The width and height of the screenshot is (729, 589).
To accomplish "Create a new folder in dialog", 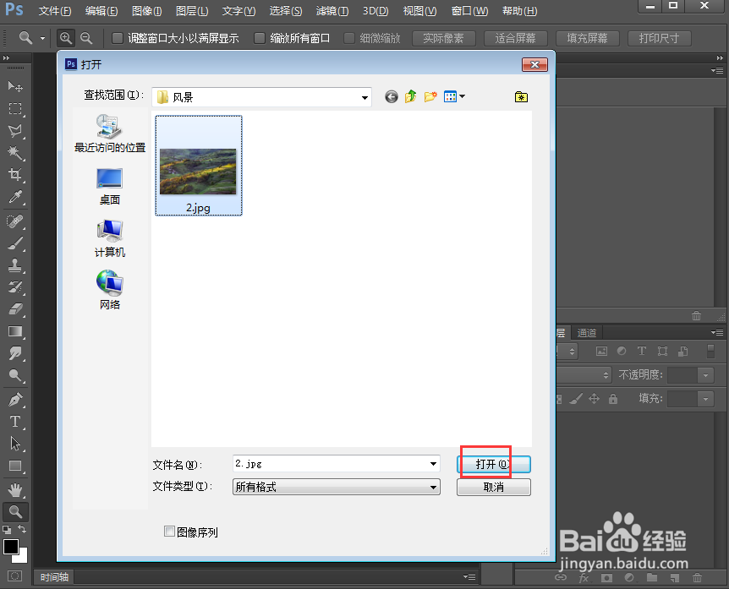I will (430, 96).
